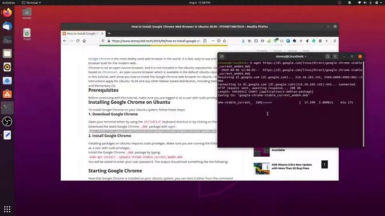Screen dimensions: 385x216
Task: Open Thunderbird mail from the dock
Action: [x=7, y=26]
